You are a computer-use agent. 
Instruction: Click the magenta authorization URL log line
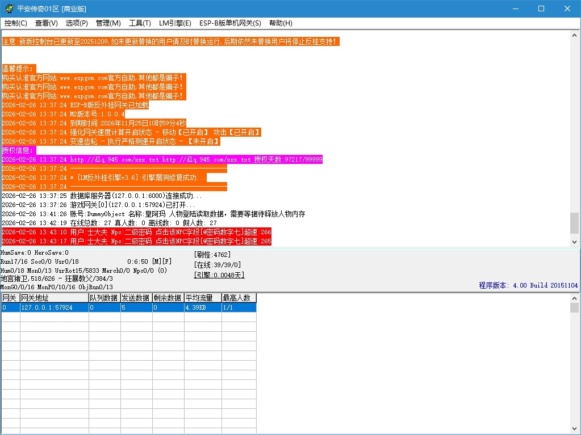(162, 160)
